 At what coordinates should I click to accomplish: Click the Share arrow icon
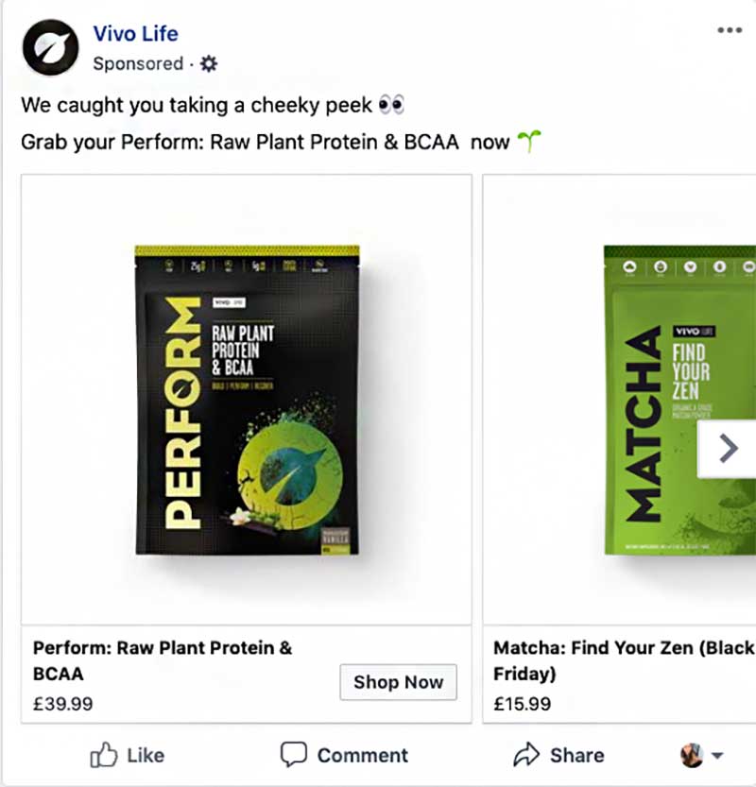pos(525,755)
